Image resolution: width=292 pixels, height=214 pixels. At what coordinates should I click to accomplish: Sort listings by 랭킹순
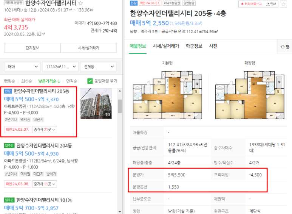[9, 81]
